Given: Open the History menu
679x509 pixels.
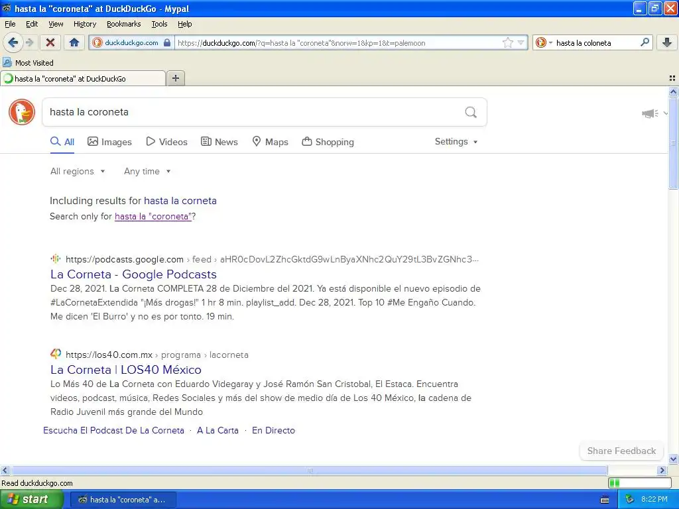Looking at the screenshot, I should pos(84,24).
